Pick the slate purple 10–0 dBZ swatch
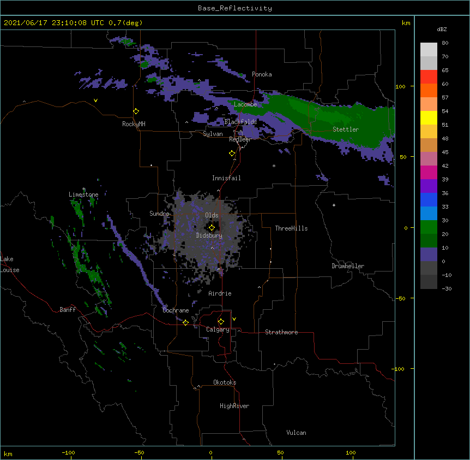The image size is (470, 460). (x=429, y=255)
